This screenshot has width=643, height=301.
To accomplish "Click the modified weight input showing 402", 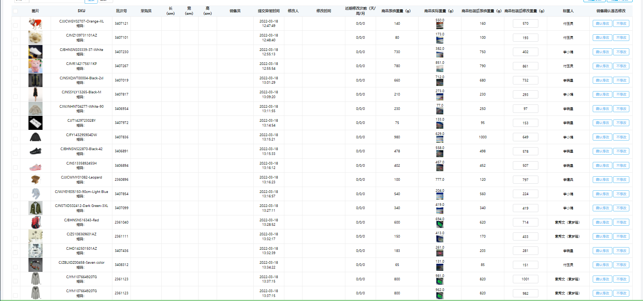I will pos(525,52).
